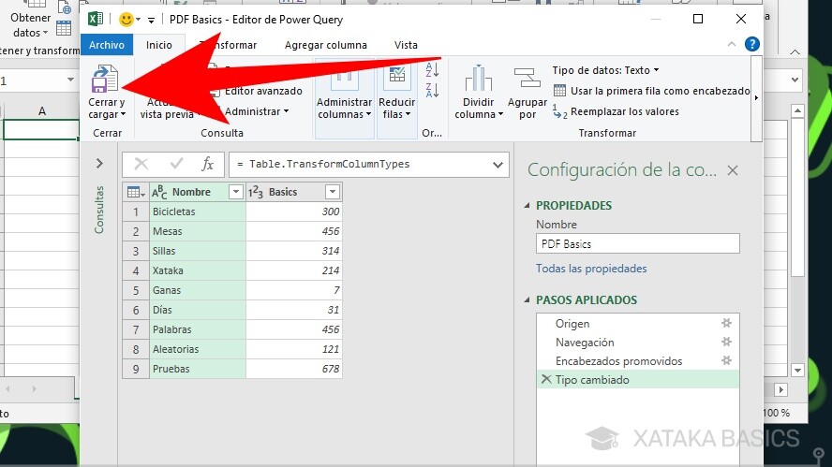Click the Excel icon in title bar
Screen dimensions: 832x467
(x=96, y=20)
